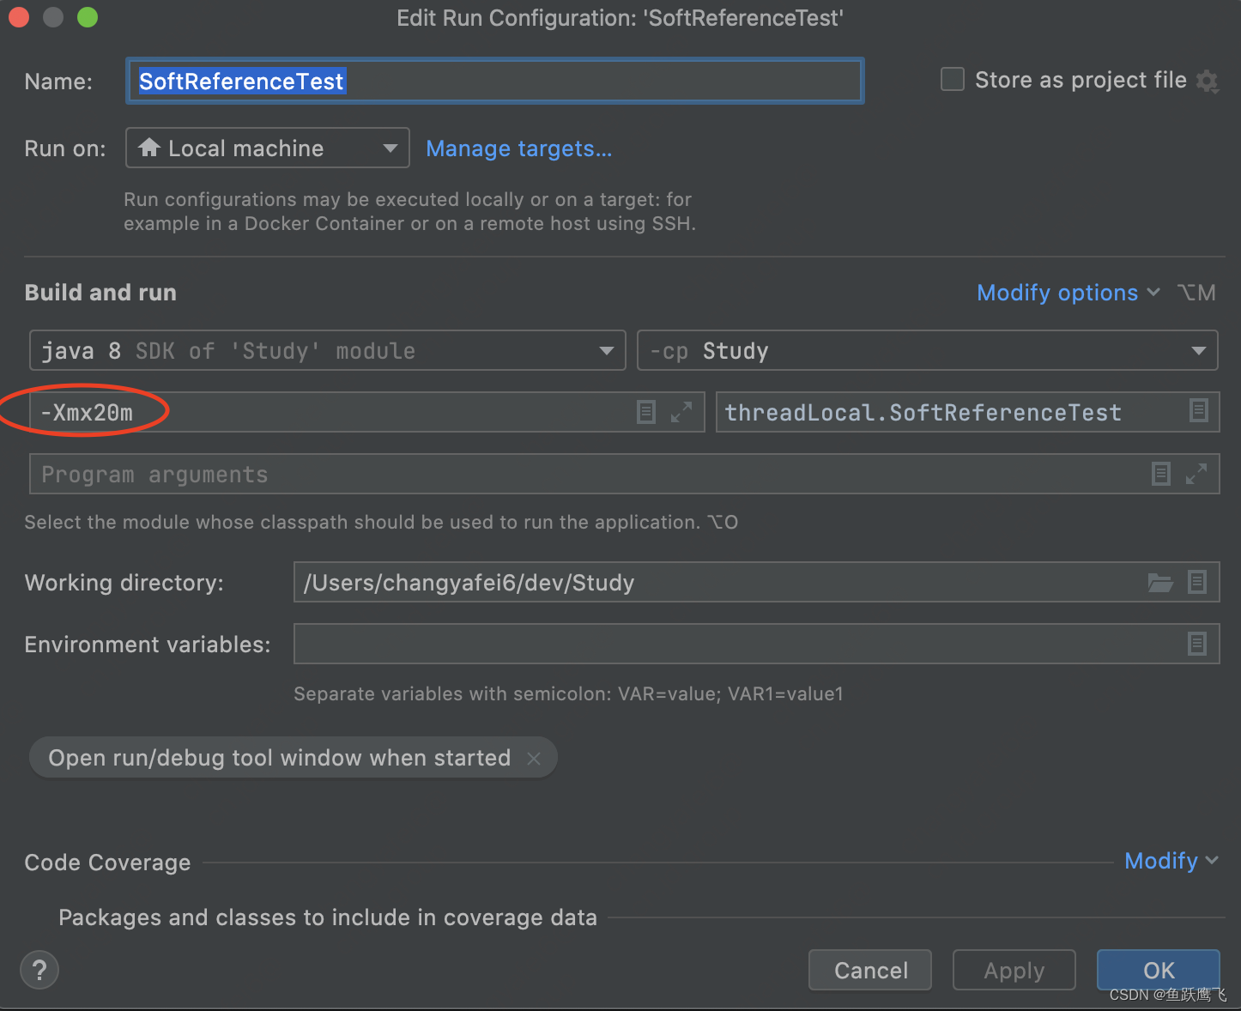Click the Apply button
This screenshot has height=1011, width=1241.
(1014, 970)
